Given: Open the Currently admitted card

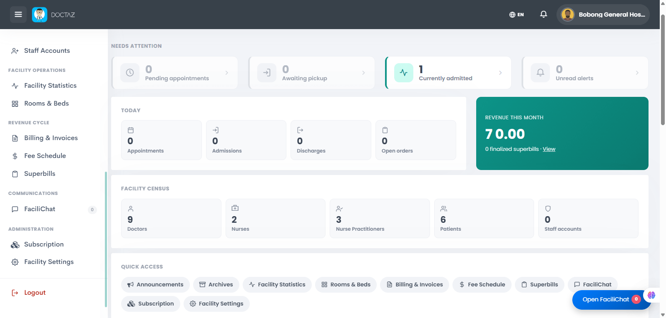Looking at the screenshot, I should pyautogui.click(x=448, y=73).
